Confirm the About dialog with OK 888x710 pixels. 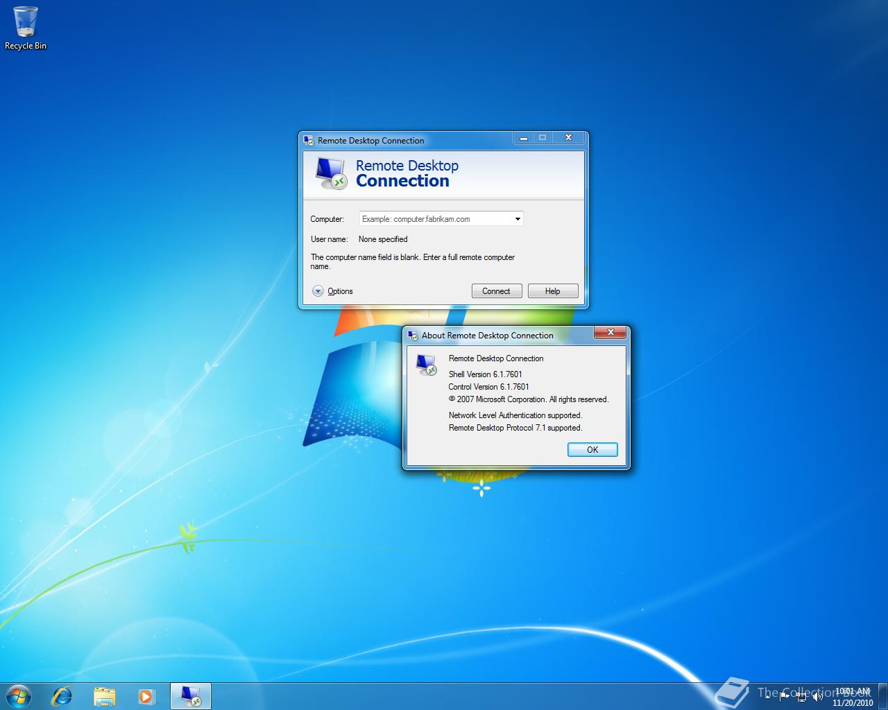[x=592, y=450]
